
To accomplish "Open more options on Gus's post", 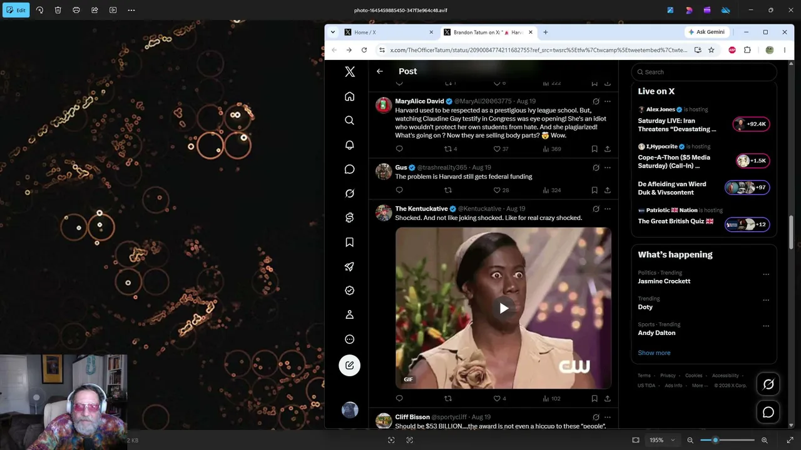I will (x=607, y=167).
